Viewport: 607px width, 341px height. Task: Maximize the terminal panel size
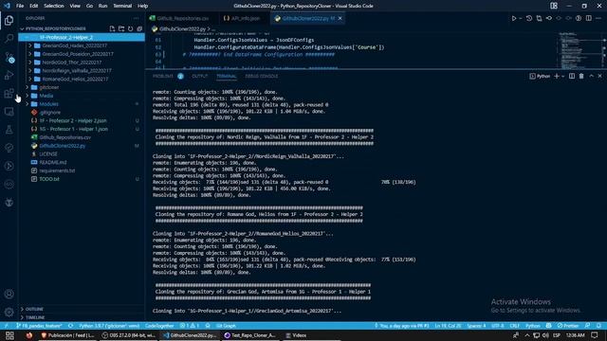pyautogui.click(x=591, y=76)
